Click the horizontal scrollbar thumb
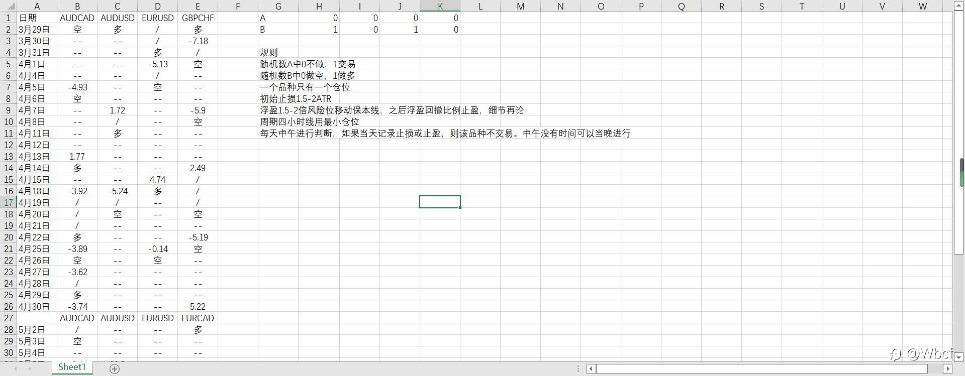This screenshot has width=965, height=376. pyautogui.click(x=762, y=369)
